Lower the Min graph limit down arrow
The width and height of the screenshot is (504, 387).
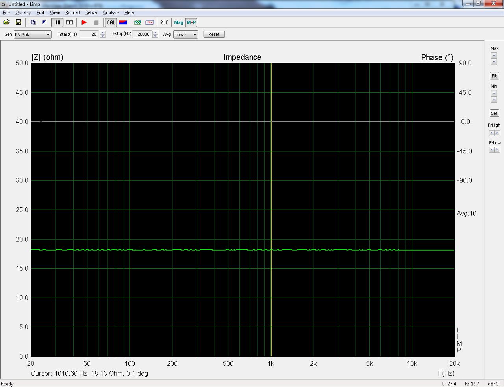pos(494,100)
